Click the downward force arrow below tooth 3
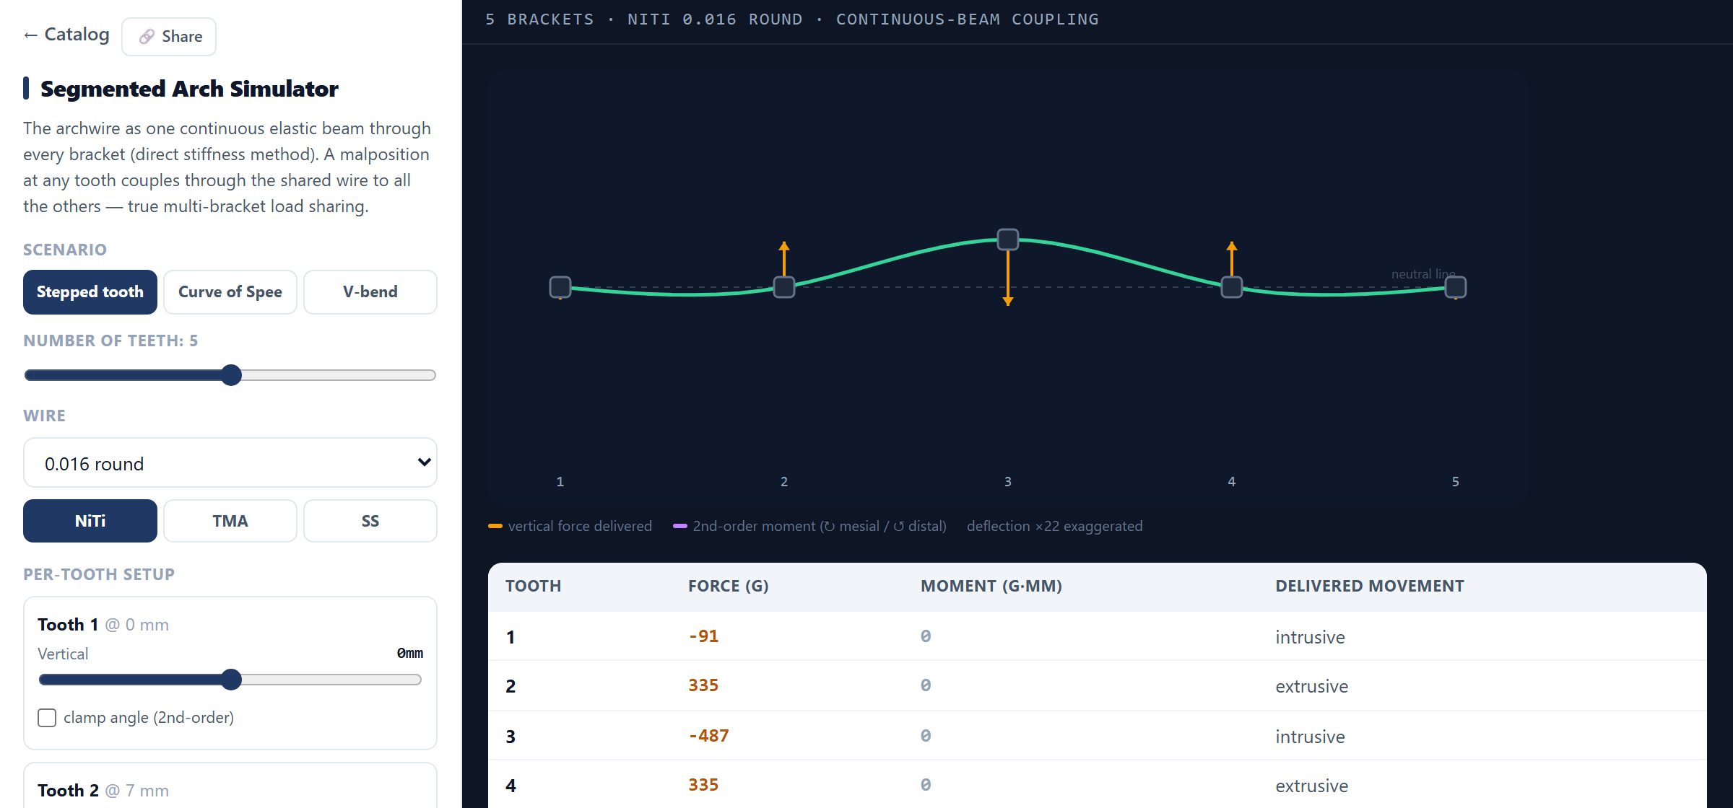The height and width of the screenshot is (808, 1733). [x=1008, y=278]
